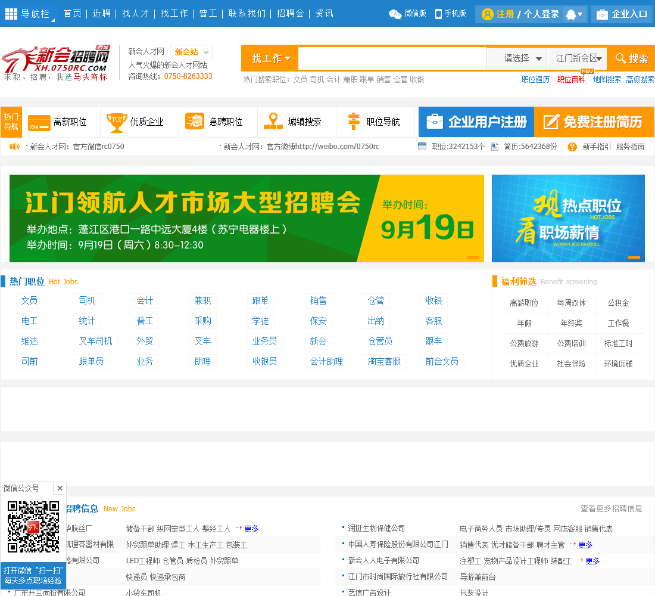The width and height of the screenshot is (655, 596).
Task: Click the 注册 link
Action: coord(505,14)
